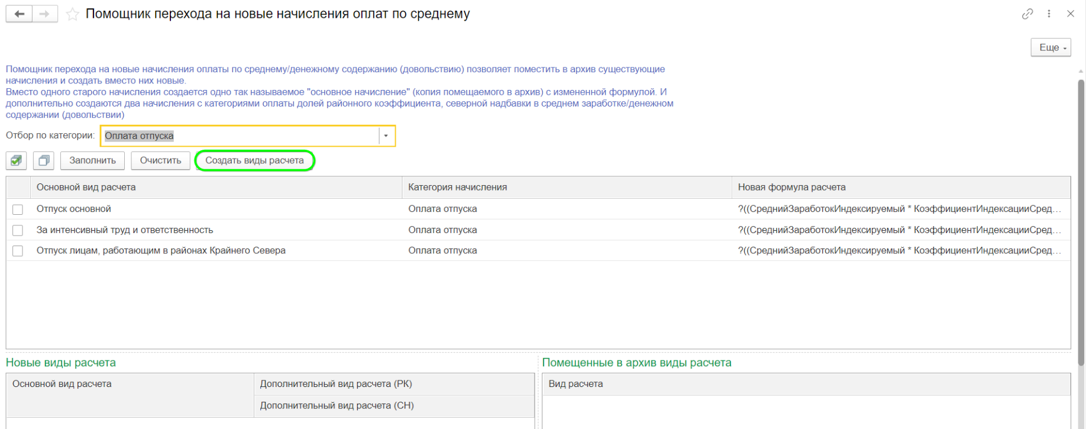Screen dimensions: 1086x429
Task: Go forward with the right arrow button
Action: [x=45, y=14]
